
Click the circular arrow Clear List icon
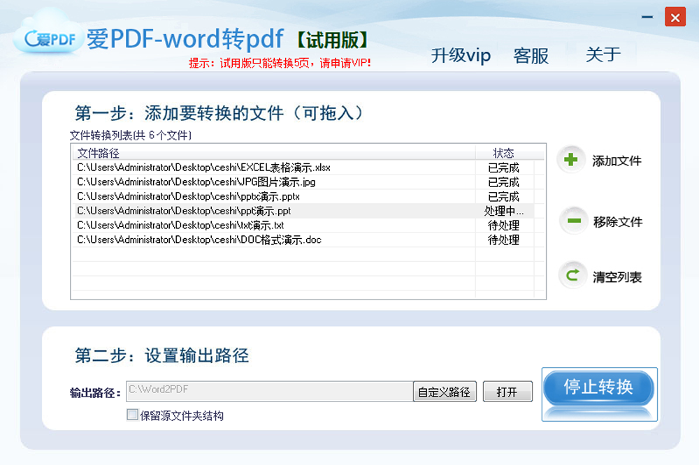click(x=572, y=275)
